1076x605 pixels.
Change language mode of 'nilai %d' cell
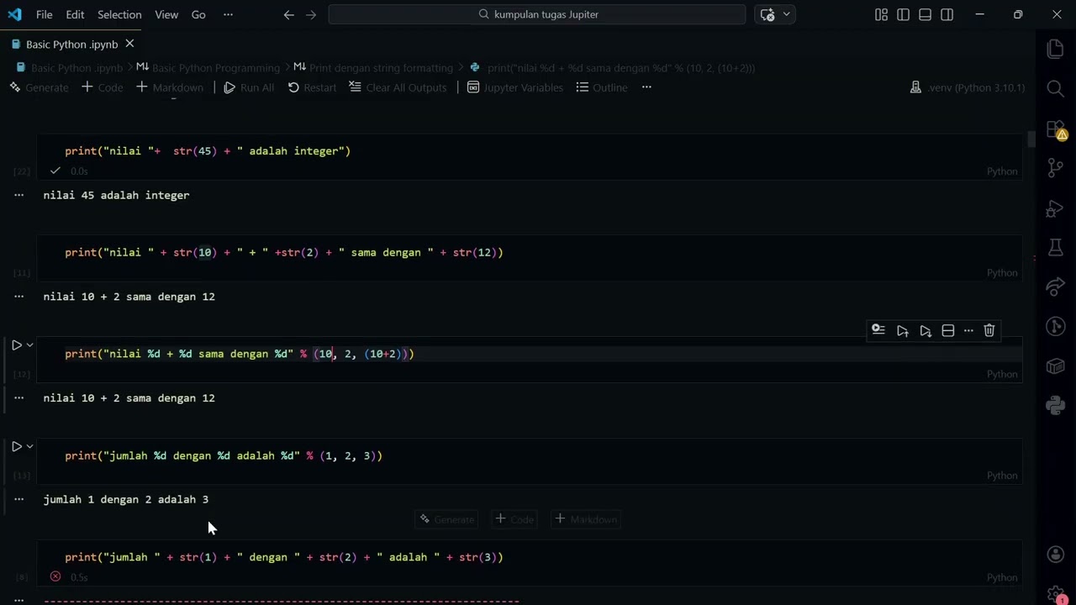1002,374
